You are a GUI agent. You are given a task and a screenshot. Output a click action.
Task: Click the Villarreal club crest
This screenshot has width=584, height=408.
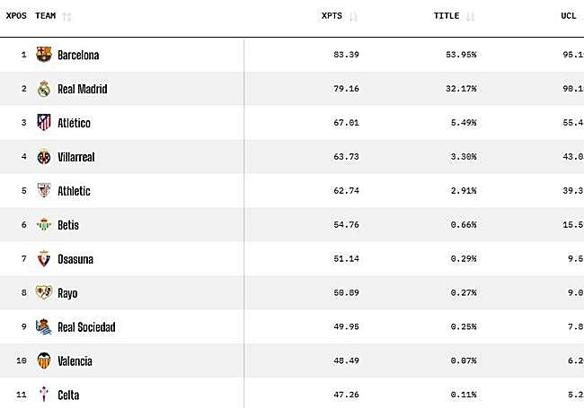[44, 157]
